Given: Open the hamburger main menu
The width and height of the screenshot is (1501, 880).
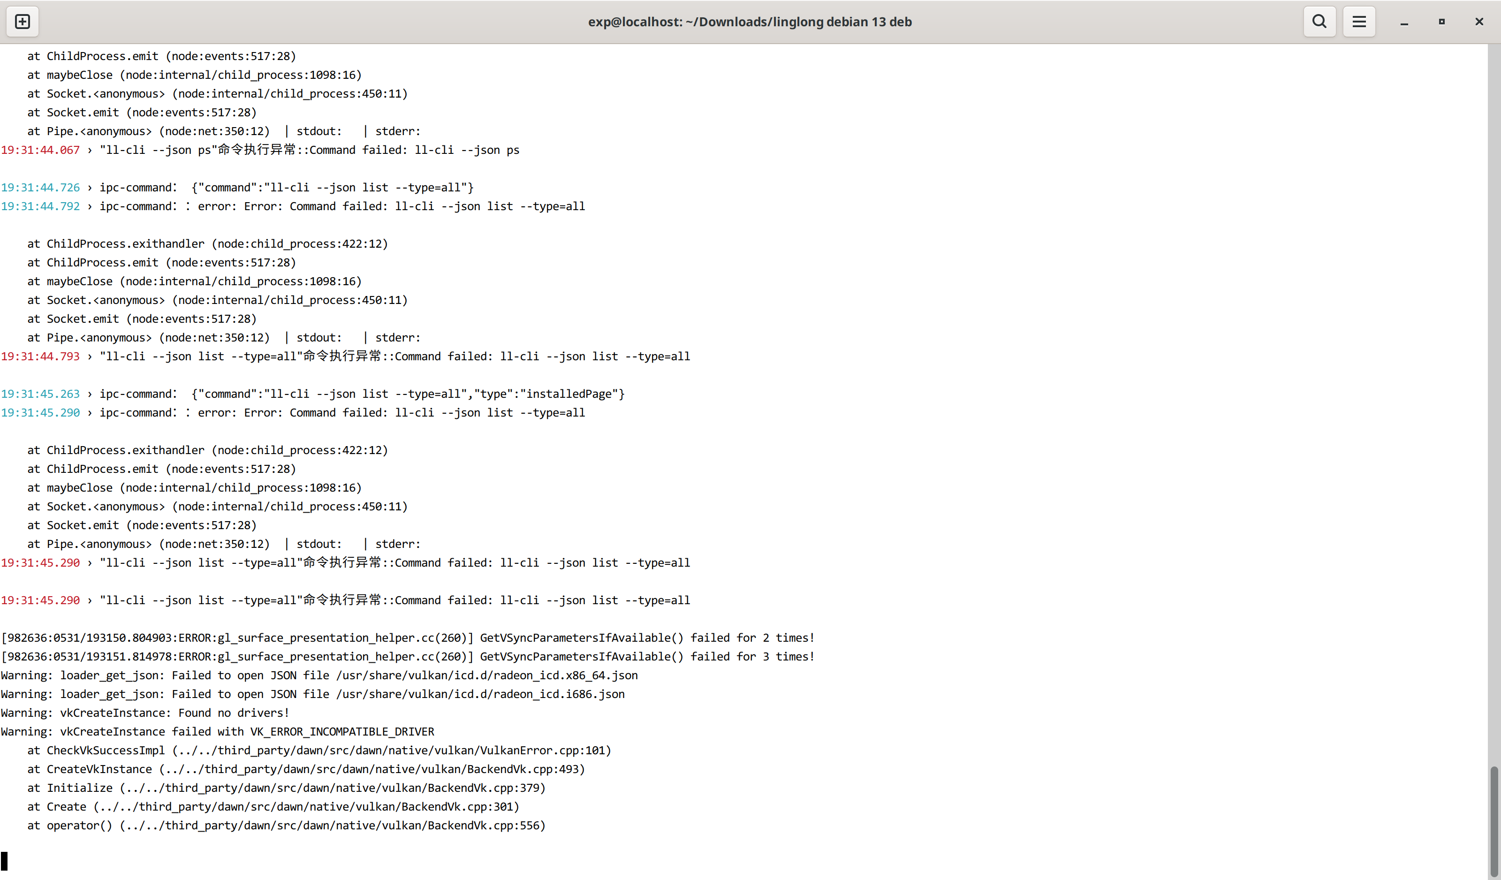Looking at the screenshot, I should coord(1359,22).
